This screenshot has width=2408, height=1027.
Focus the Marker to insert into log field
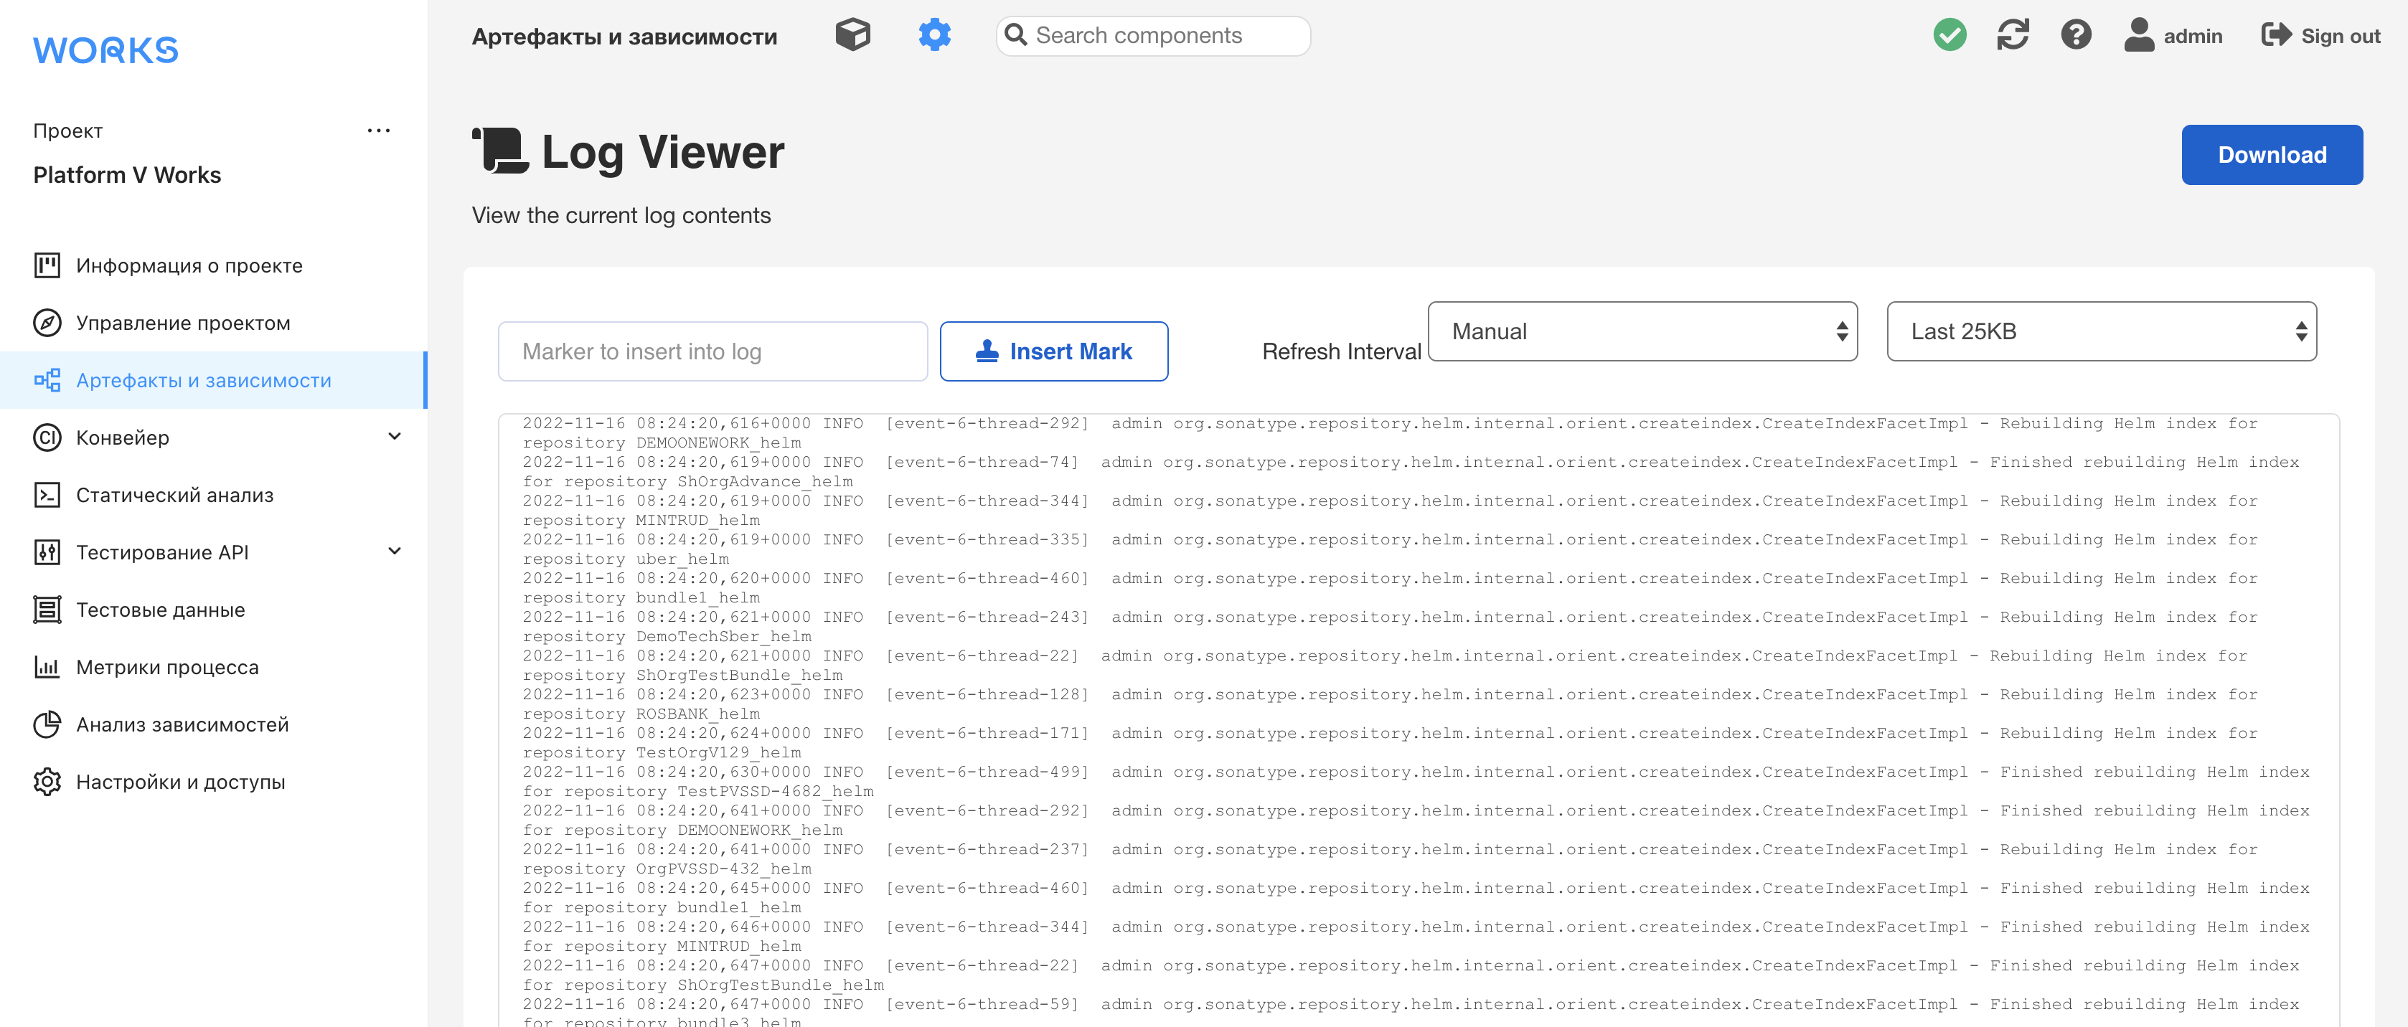coord(712,351)
